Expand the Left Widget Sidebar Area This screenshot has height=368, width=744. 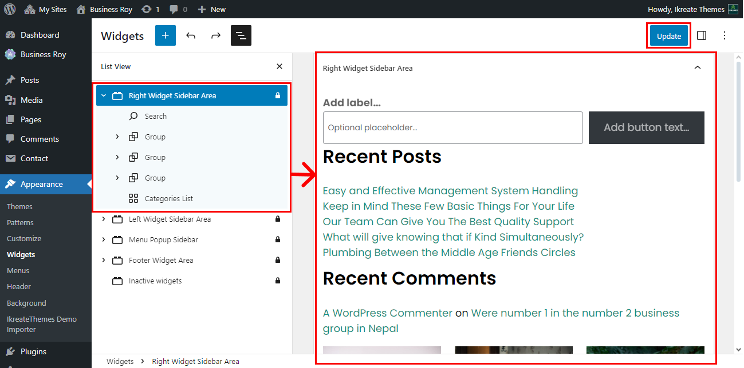104,219
